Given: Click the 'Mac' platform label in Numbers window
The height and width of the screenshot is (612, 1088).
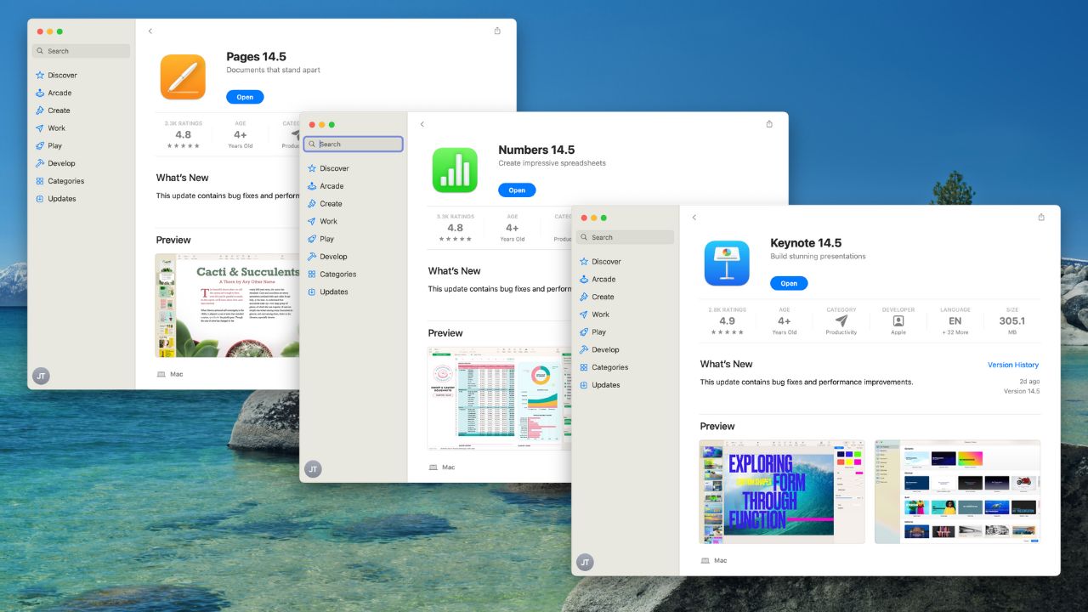Looking at the screenshot, I should point(449,467).
